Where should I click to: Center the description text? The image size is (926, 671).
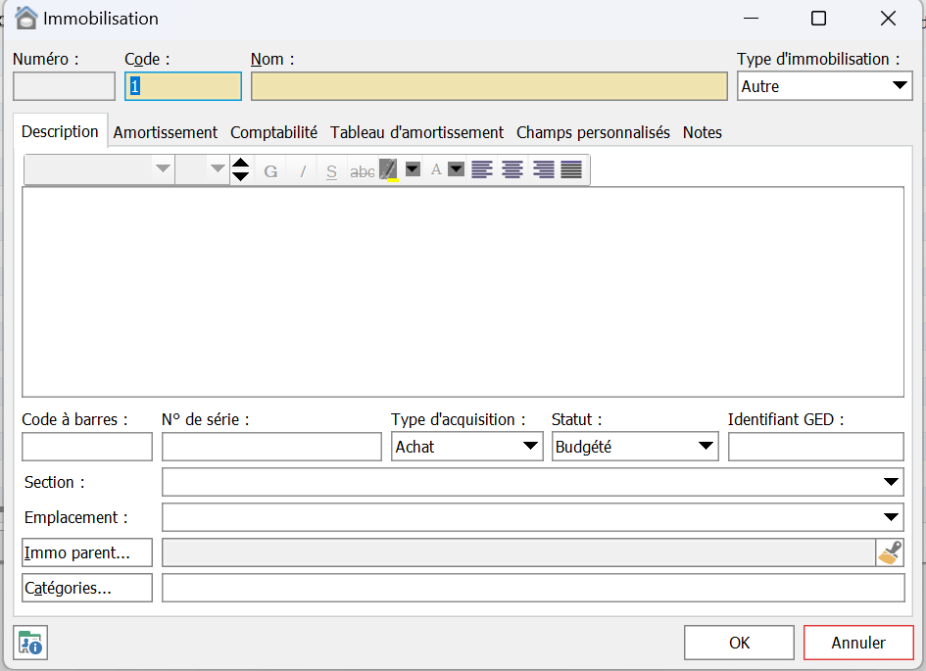click(x=512, y=170)
